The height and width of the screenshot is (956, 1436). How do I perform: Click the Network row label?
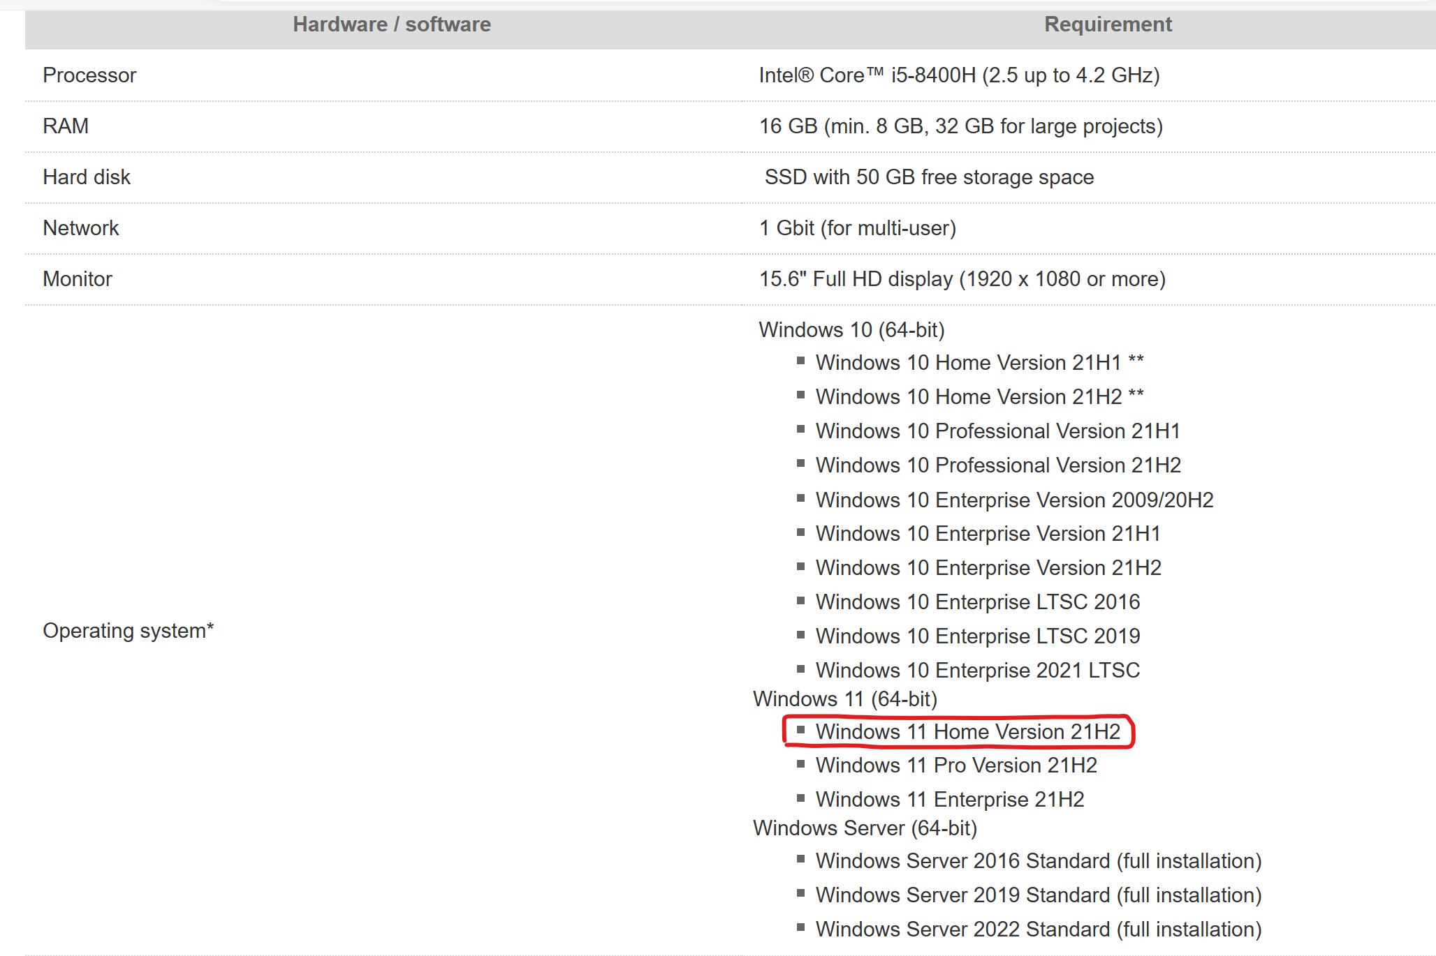(81, 228)
